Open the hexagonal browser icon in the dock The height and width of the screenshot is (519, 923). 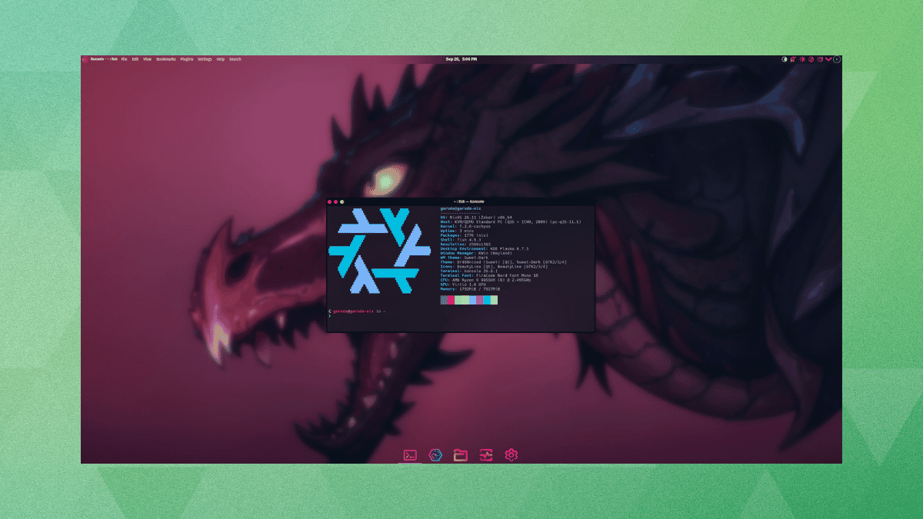pyautogui.click(x=435, y=455)
